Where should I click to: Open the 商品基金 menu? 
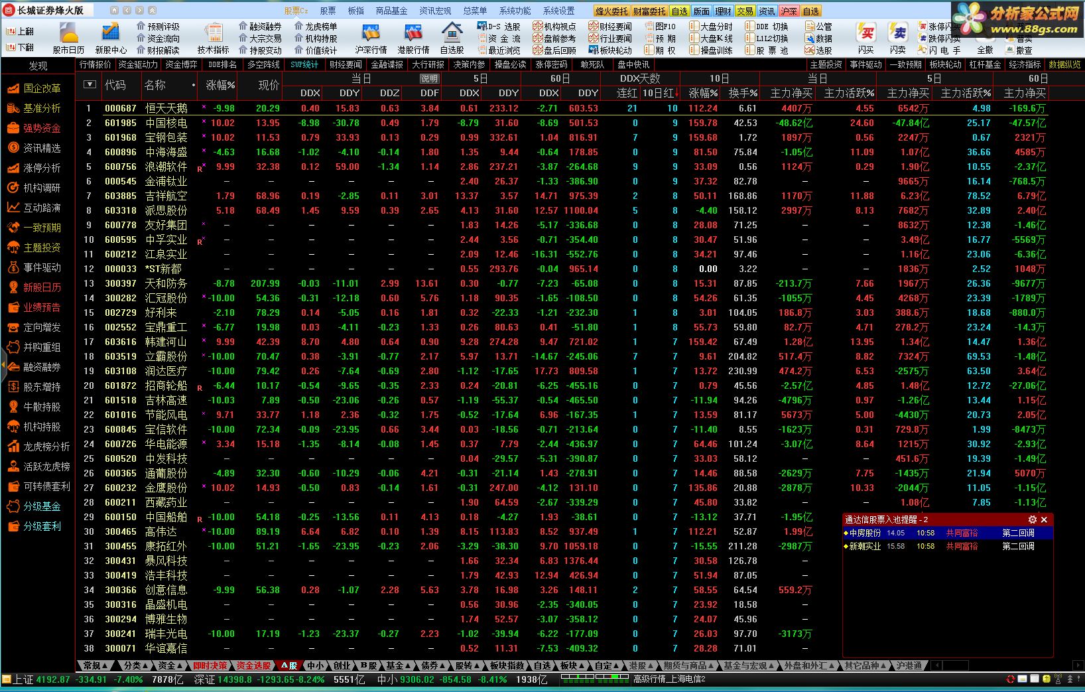pyautogui.click(x=391, y=11)
